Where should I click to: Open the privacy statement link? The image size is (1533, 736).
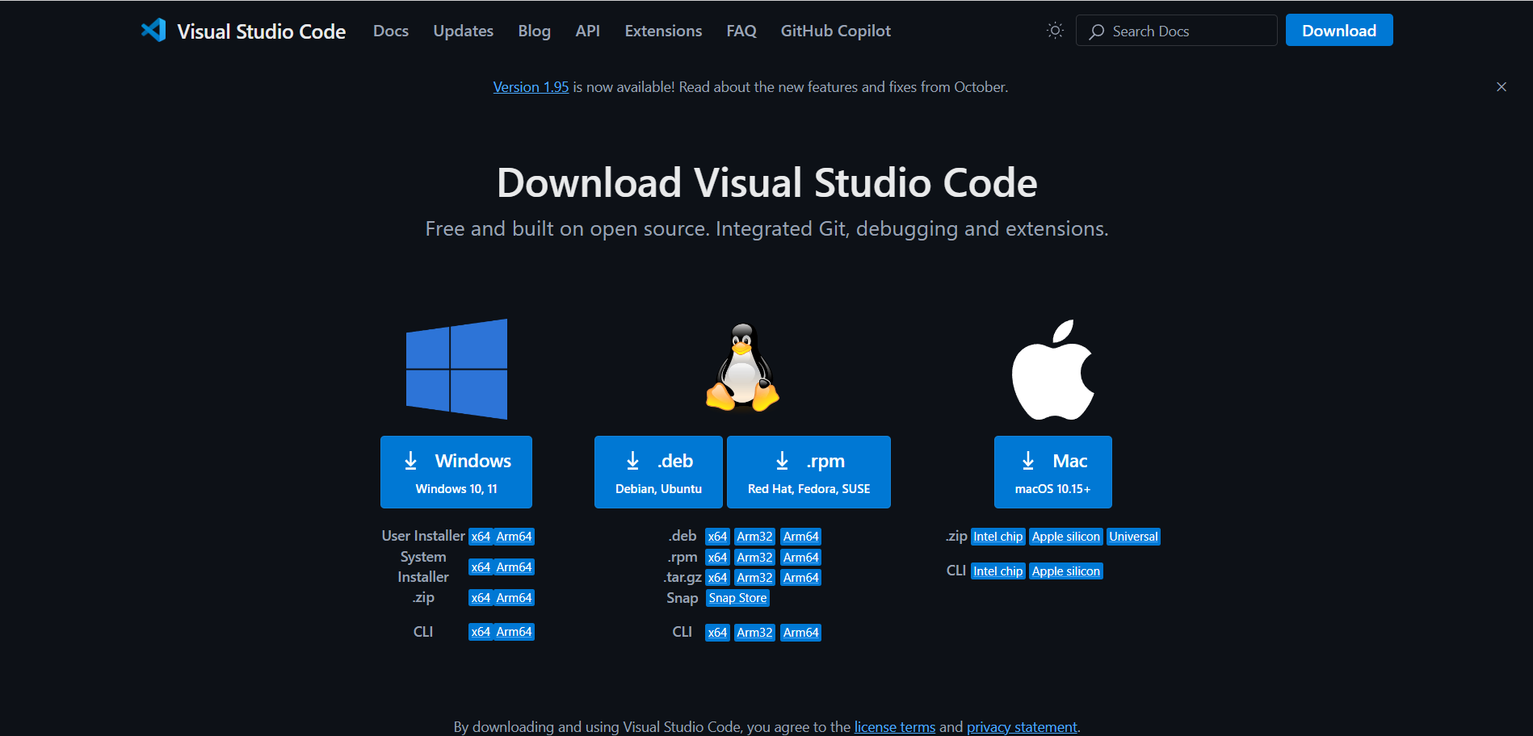pyautogui.click(x=1022, y=727)
